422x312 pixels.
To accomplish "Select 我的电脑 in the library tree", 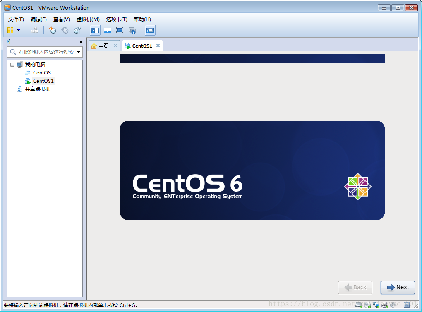I will (35, 64).
